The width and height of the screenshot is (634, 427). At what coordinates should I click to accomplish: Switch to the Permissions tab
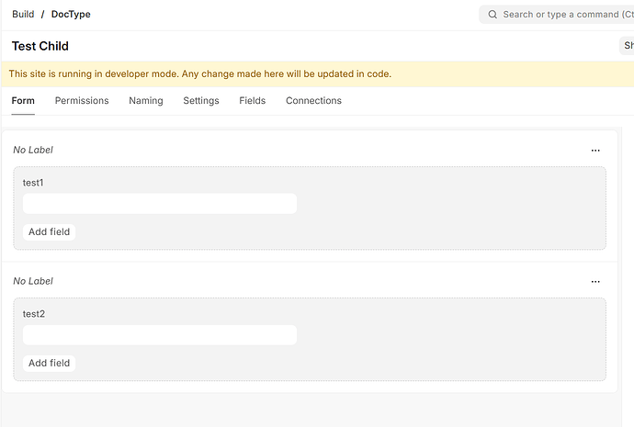click(82, 101)
